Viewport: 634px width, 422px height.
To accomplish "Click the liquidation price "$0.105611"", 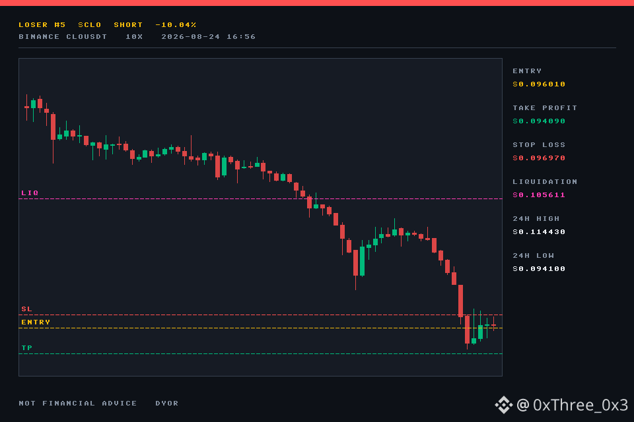I will click(x=539, y=195).
